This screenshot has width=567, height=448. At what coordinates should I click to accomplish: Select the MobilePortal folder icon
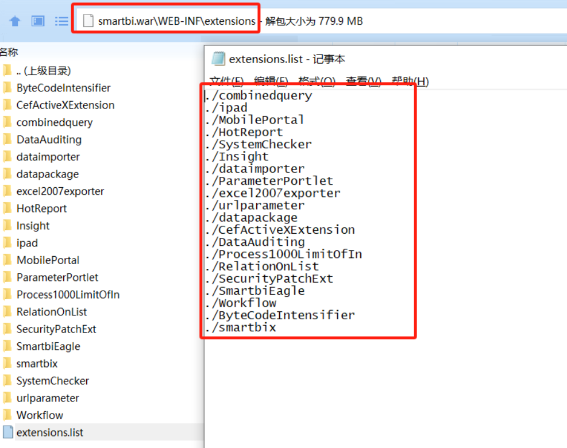point(6,260)
